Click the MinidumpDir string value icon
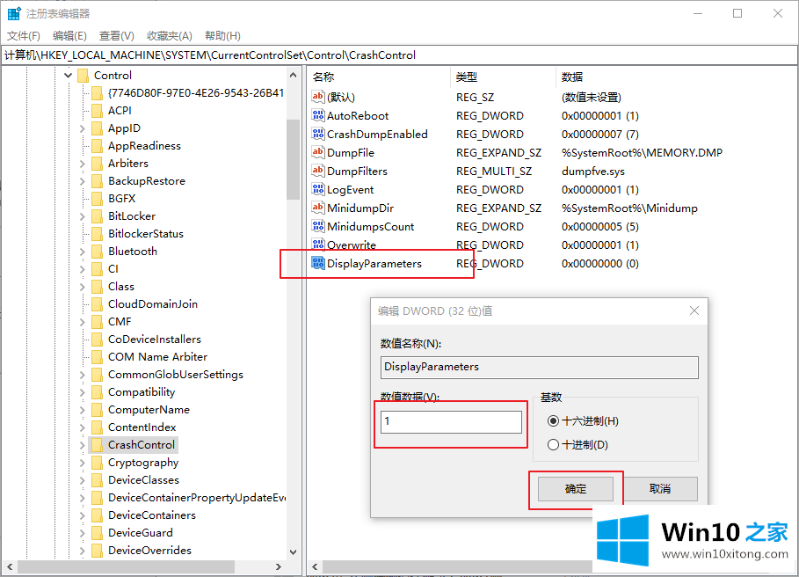This screenshot has height=577, width=799. [x=318, y=208]
